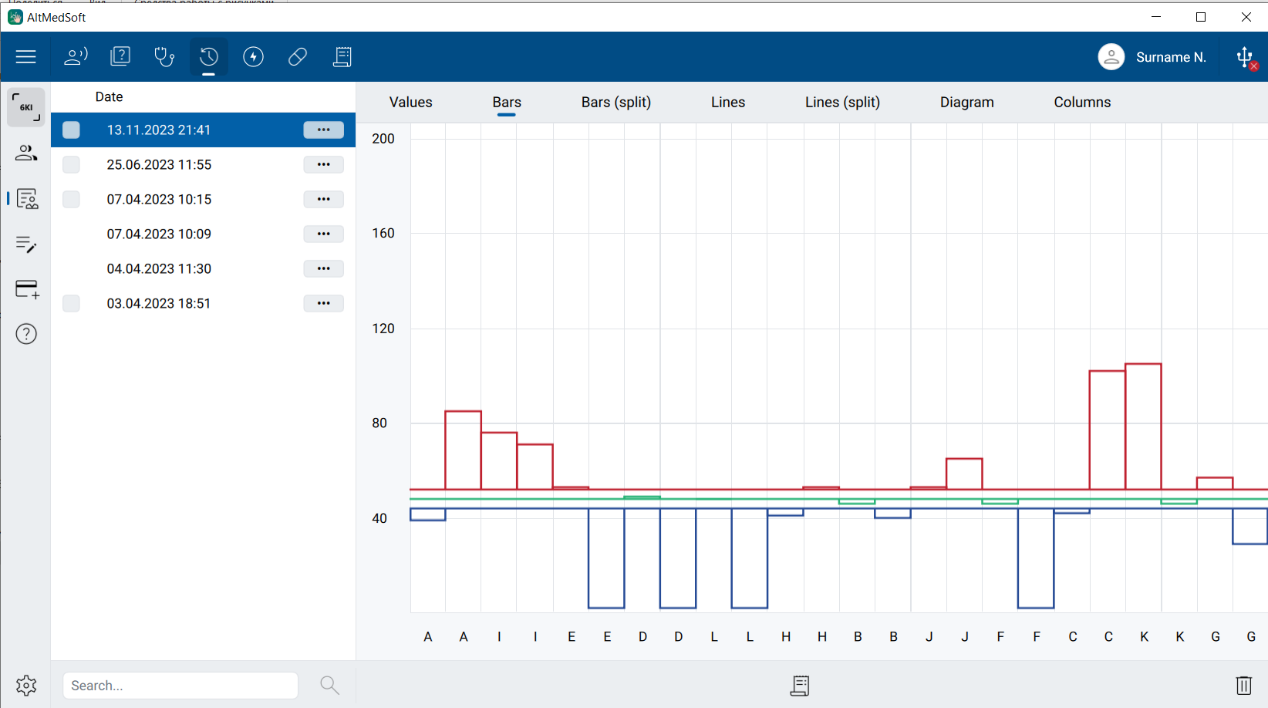Screen dimensions: 1268x708
Task: Click the lightning bolt icon
Action: click(x=253, y=57)
